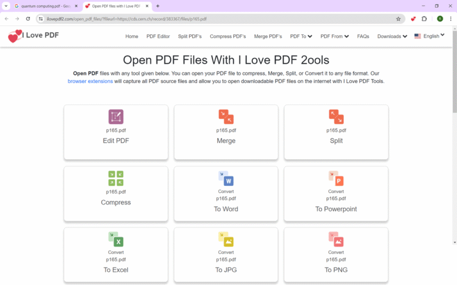Open the Home menu item
The height and width of the screenshot is (285, 457).
(x=132, y=36)
